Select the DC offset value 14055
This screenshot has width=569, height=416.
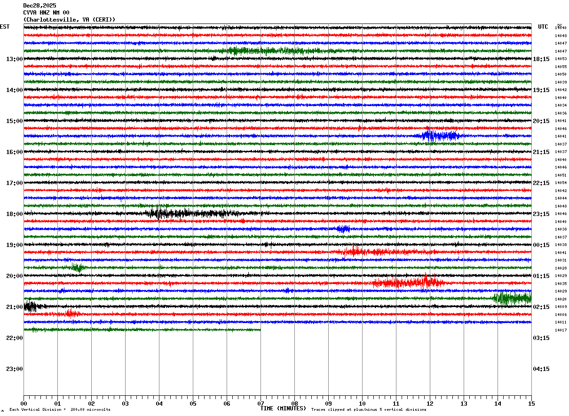pos(561,67)
